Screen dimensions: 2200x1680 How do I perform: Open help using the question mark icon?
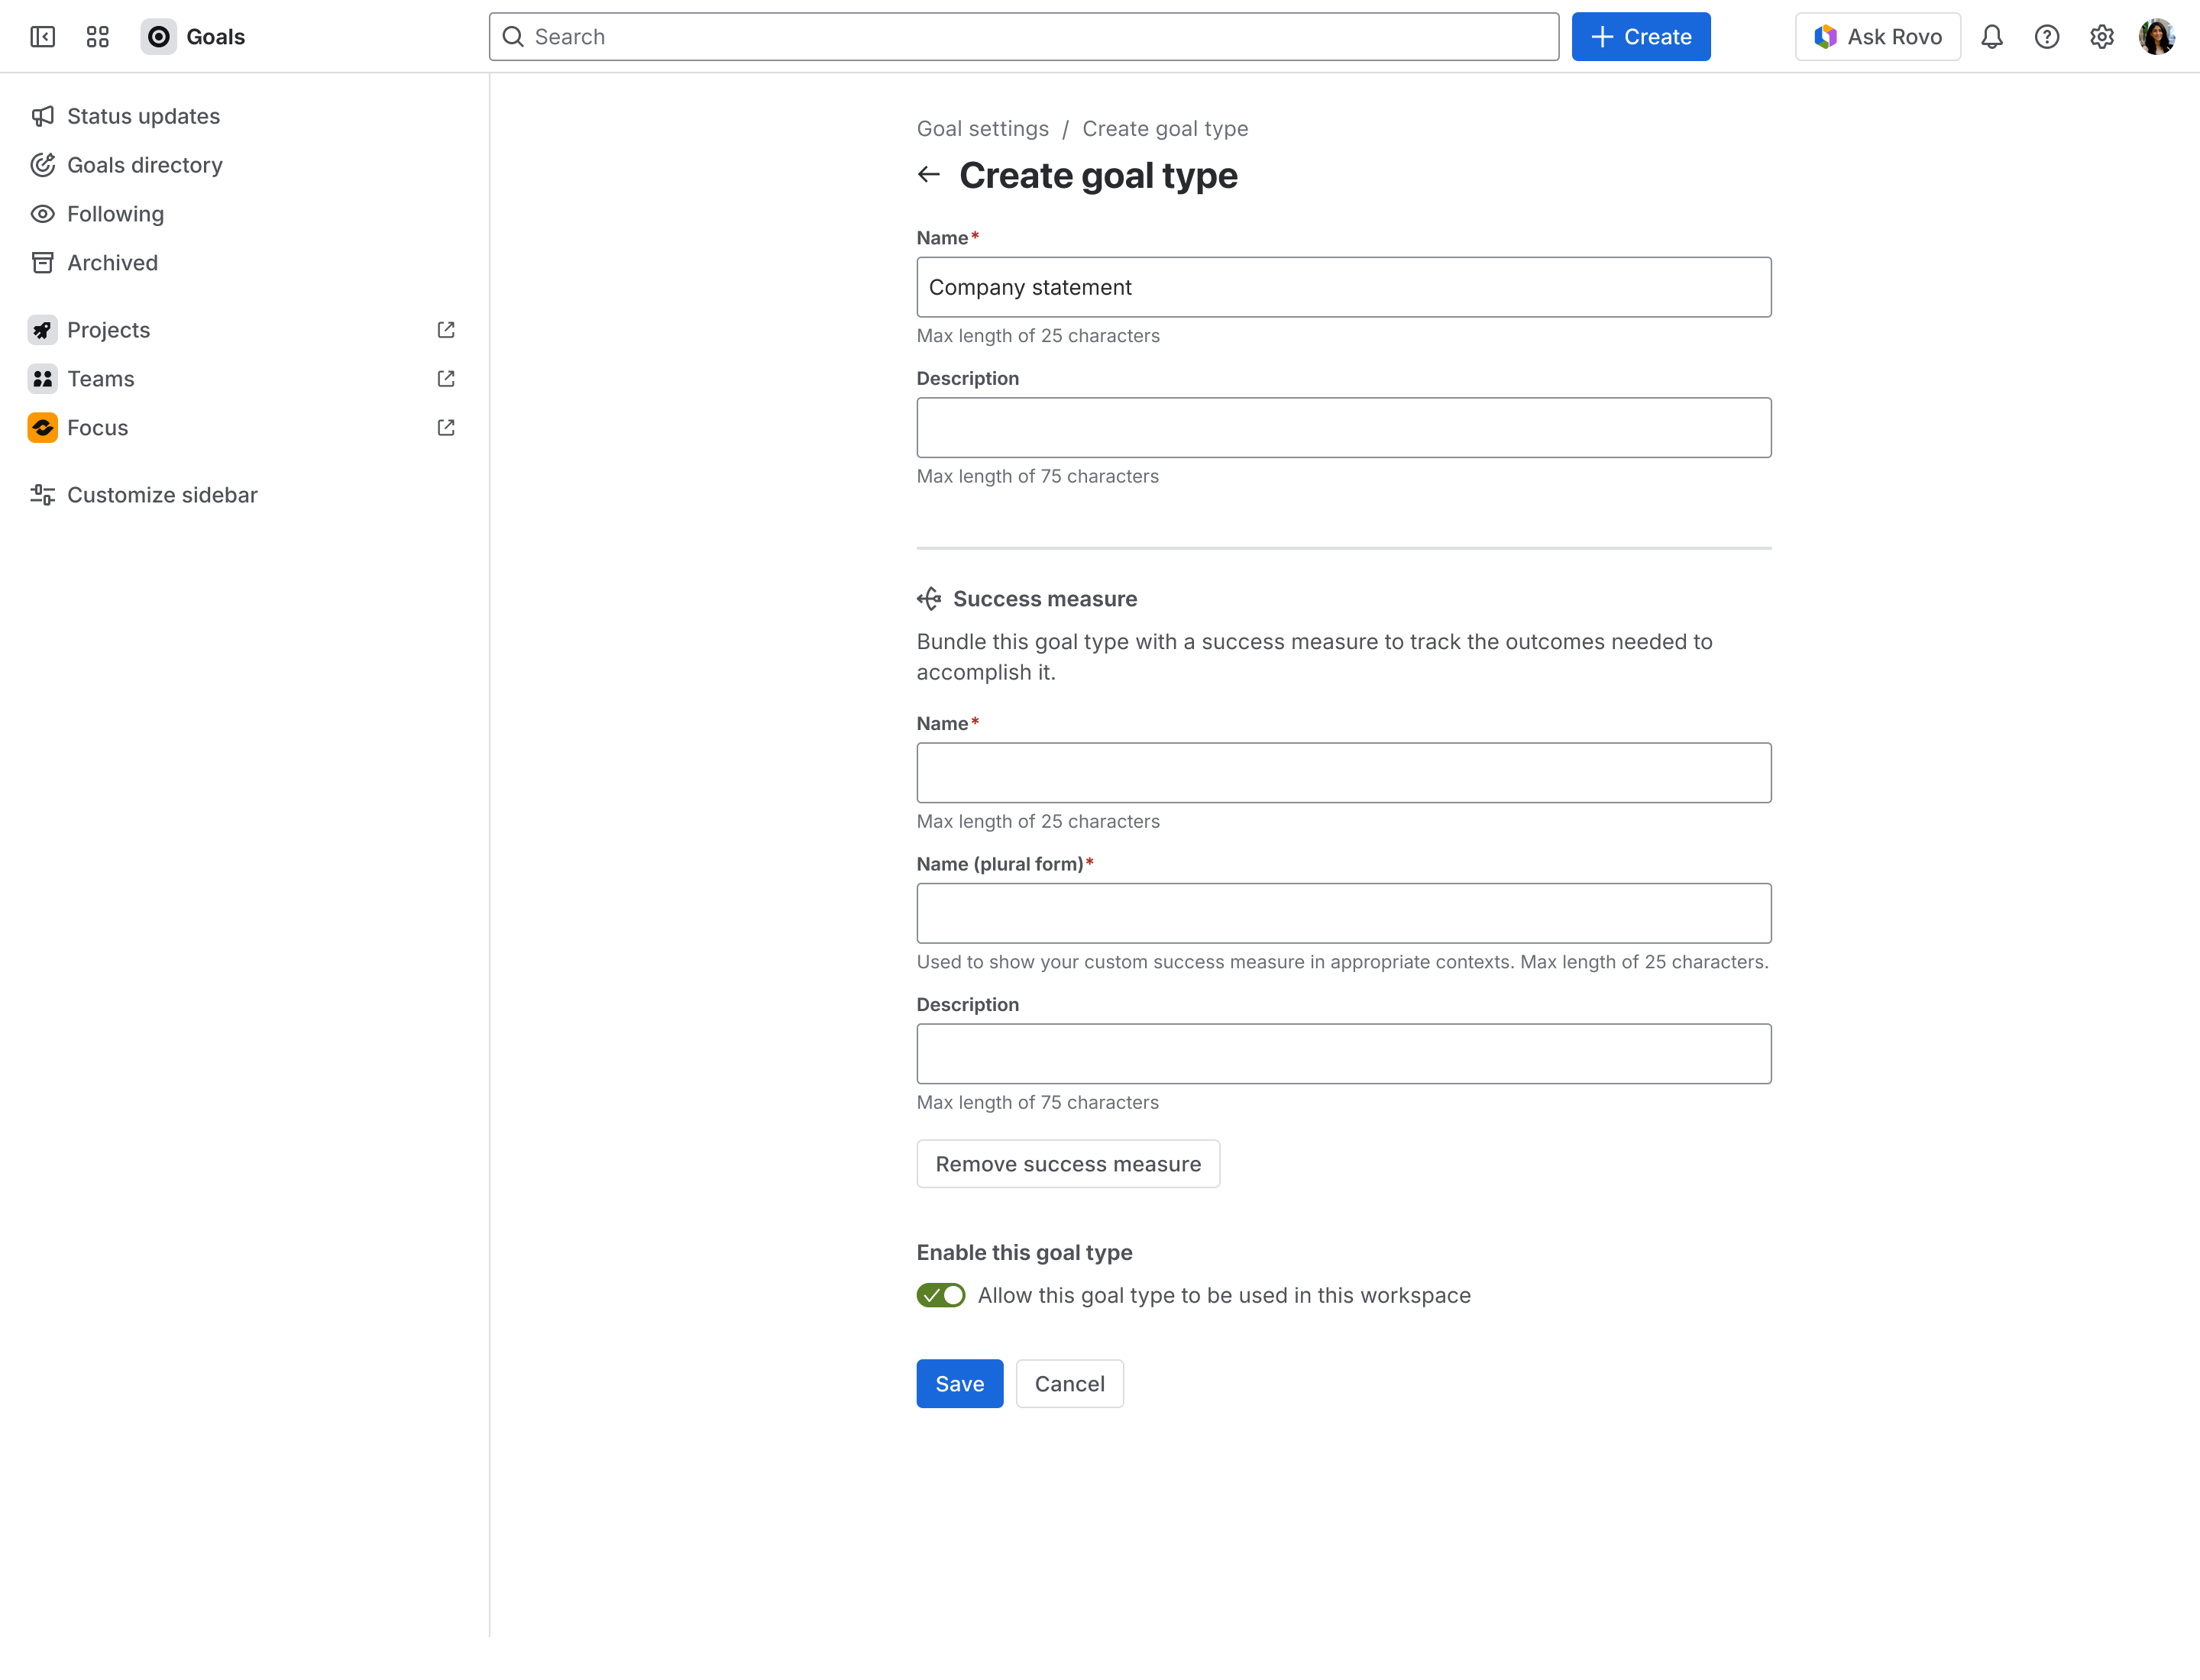[2047, 36]
